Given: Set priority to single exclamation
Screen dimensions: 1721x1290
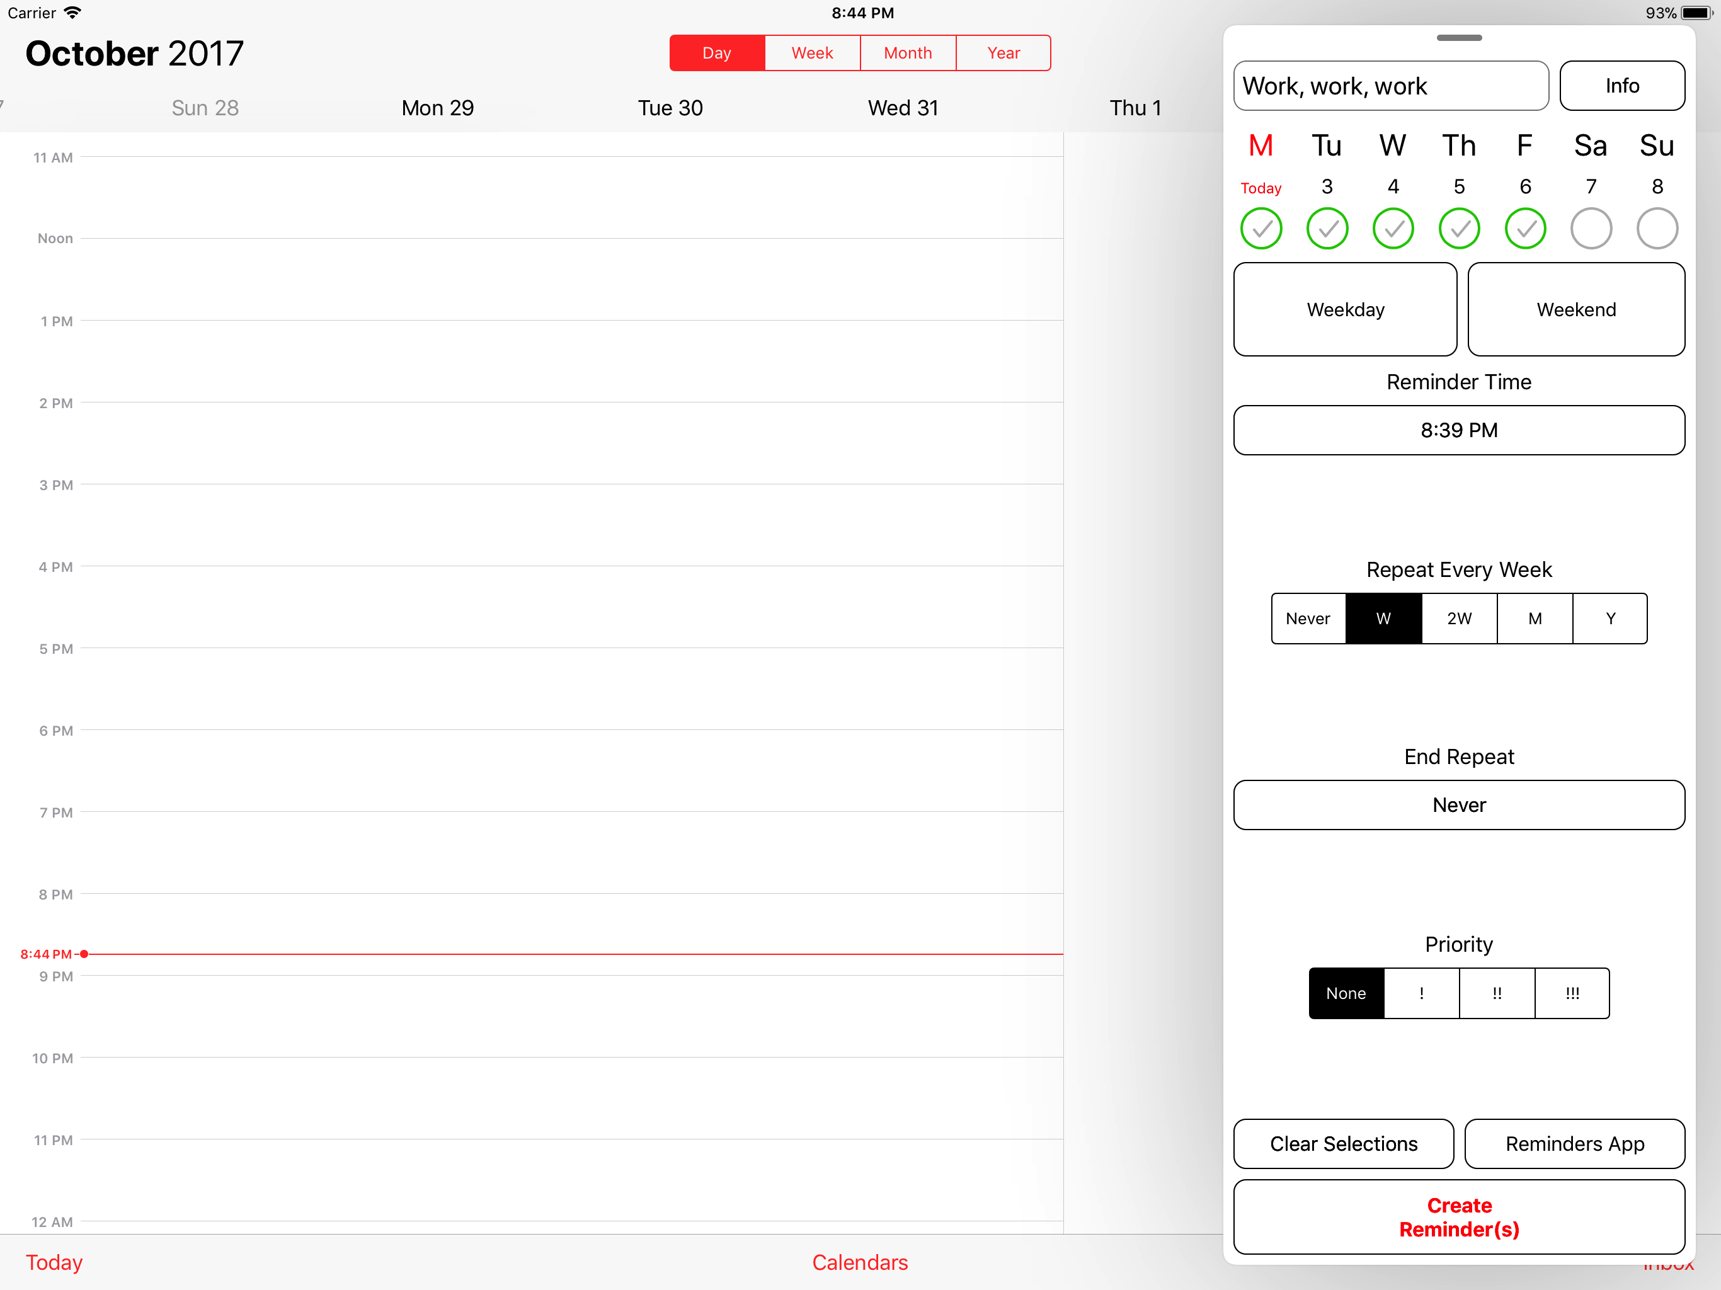Looking at the screenshot, I should coord(1421,993).
